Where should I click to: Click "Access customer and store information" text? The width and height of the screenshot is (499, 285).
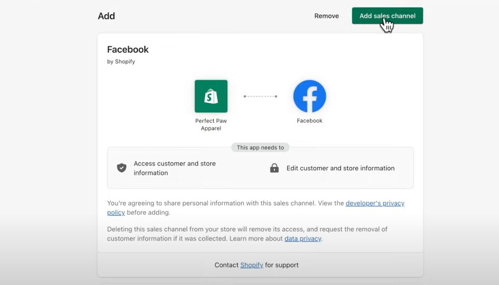pos(174,168)
